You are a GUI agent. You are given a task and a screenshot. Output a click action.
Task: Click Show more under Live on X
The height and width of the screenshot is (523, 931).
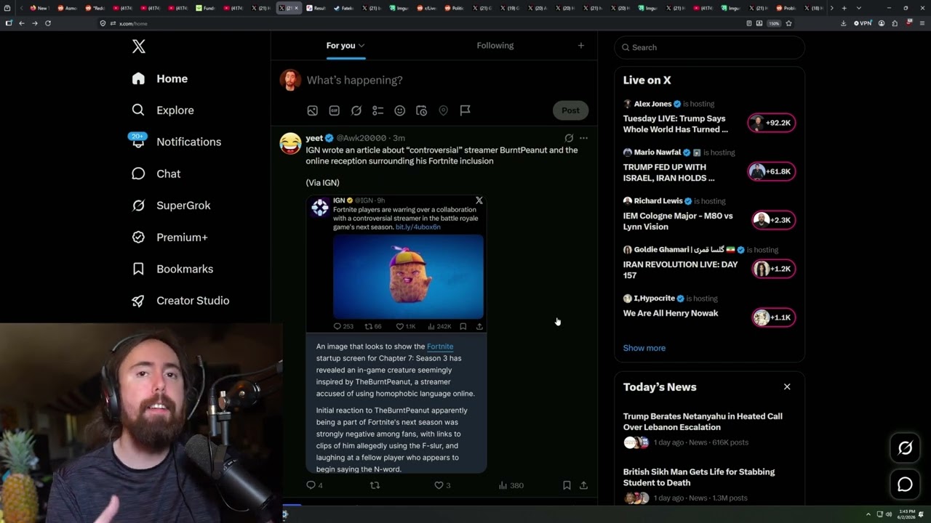644,348
